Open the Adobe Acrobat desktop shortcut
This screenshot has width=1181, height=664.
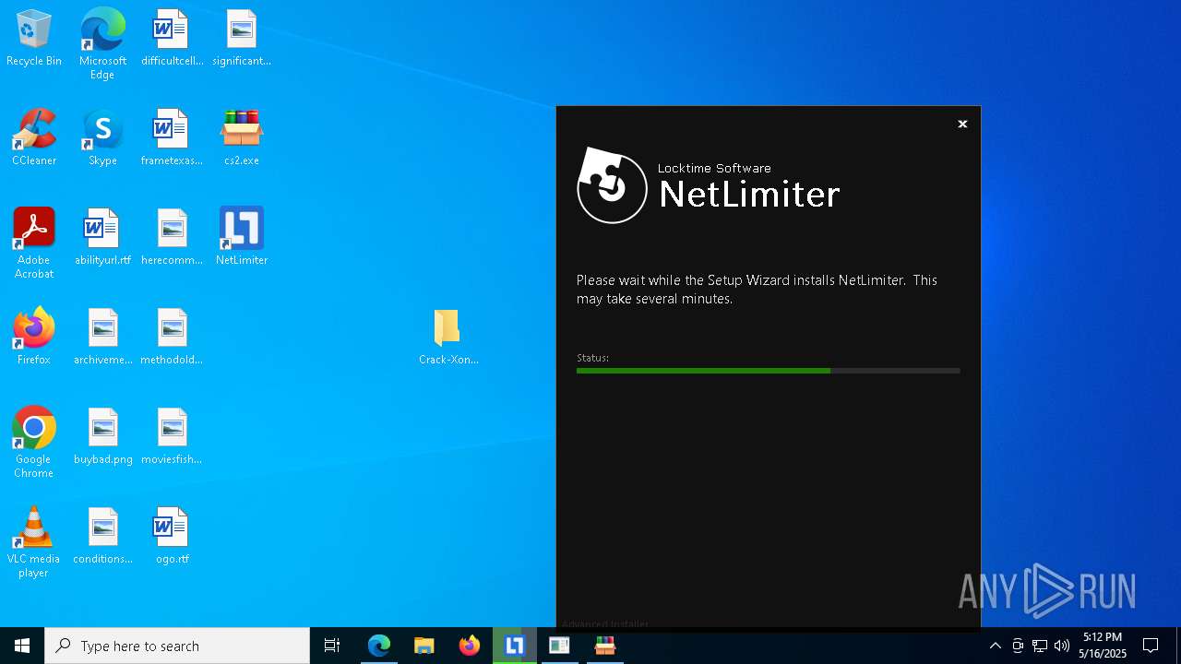coord(34,243)
